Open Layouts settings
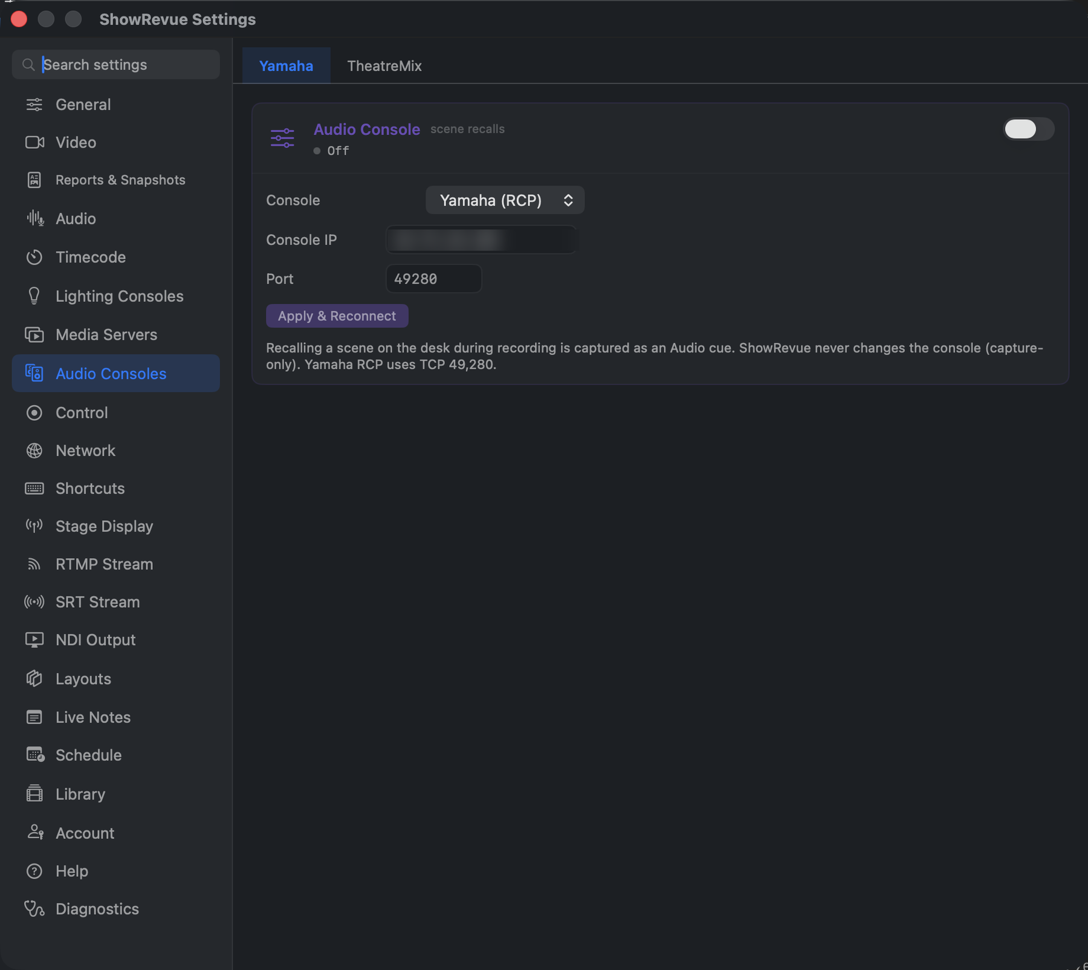 click(x=115, y=679)
